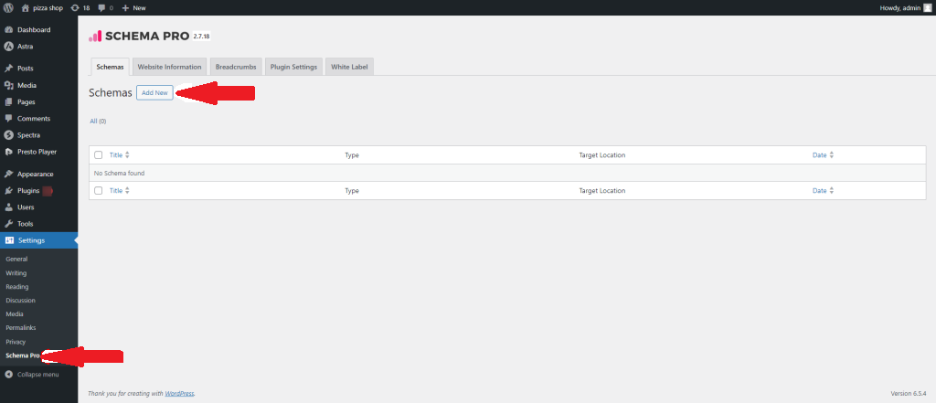Viewport: 936px width, 403px height.
Task: Click the Plugins plug icon
Action: pos(9,191)
